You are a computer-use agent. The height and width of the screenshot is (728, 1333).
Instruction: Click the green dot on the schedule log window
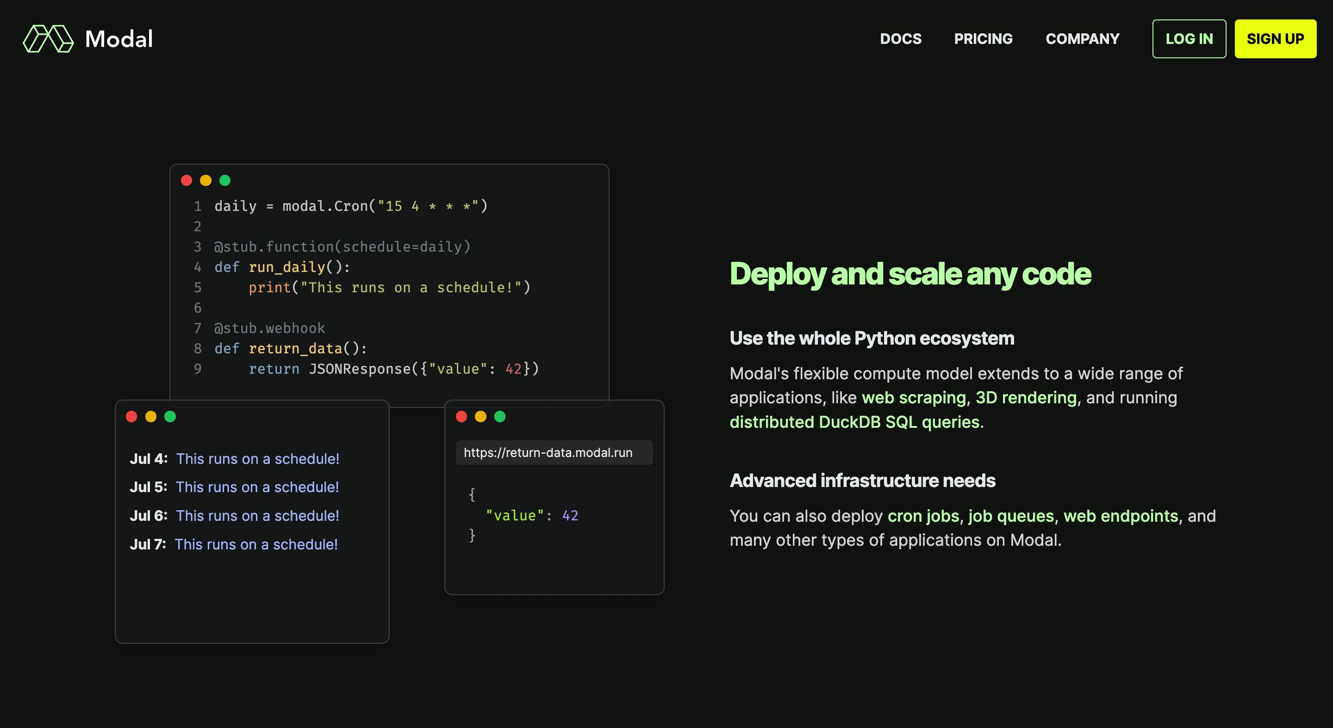point(170,417)
